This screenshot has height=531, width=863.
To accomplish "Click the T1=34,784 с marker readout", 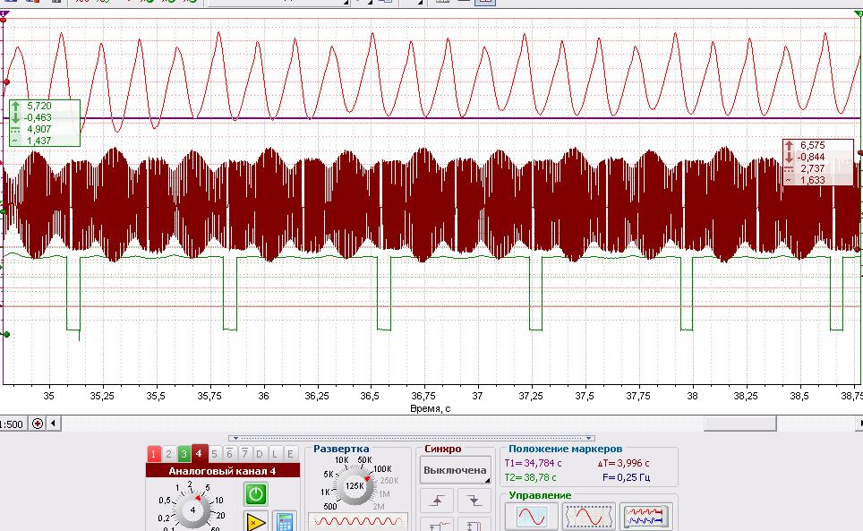I will click(x=533, y=463).
